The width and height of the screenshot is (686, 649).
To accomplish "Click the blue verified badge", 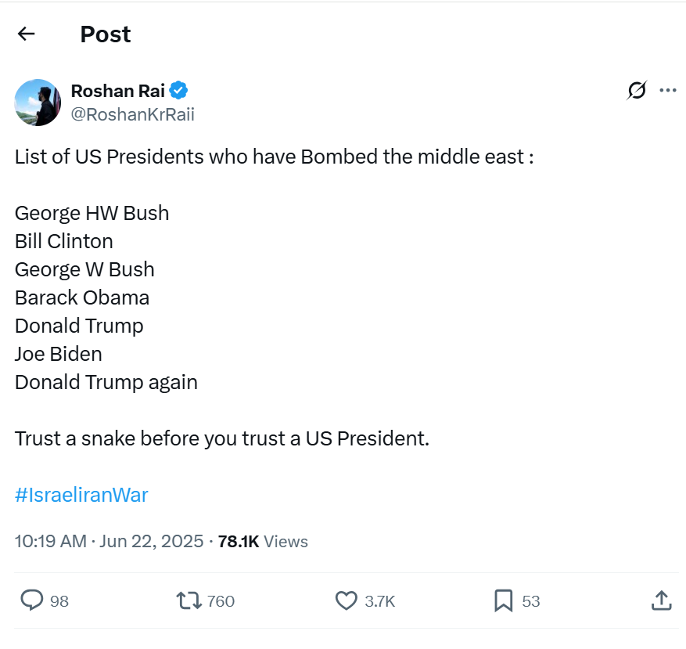I will [x=179, y=91].
